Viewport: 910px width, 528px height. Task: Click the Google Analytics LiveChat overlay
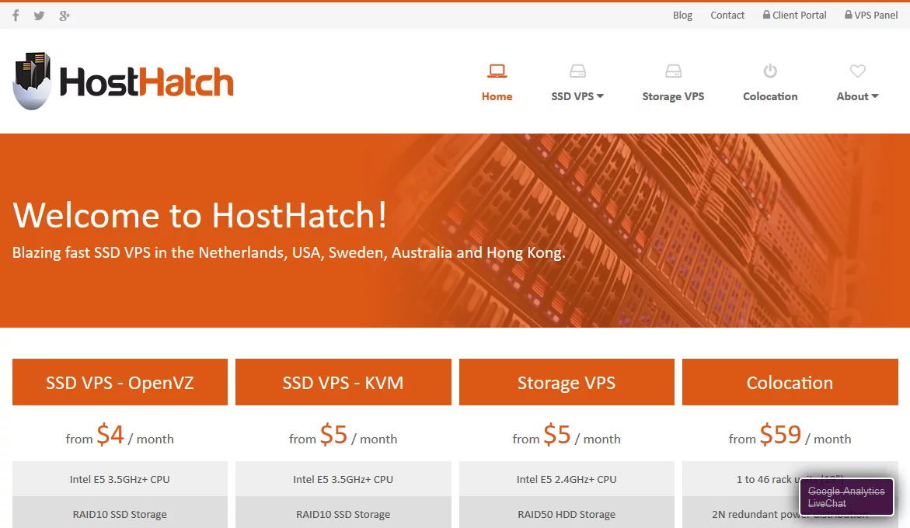tap(846, 497)
